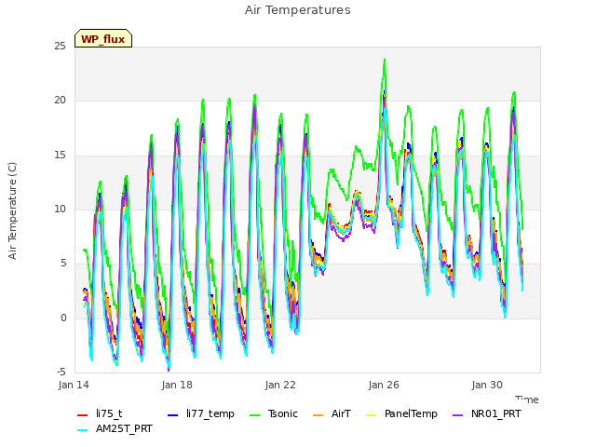Select the PanelTemp legend label

[x=411, y=413]
